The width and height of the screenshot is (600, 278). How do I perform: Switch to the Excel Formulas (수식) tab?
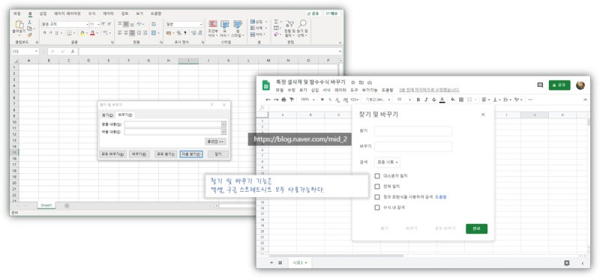click(x=91, y=13)
